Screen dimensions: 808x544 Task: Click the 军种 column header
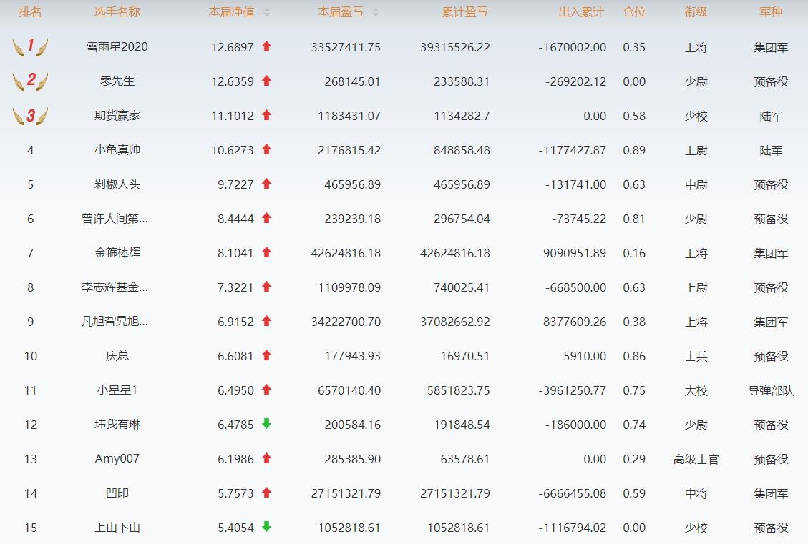(771, 12)
